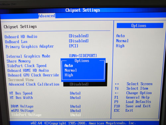The width and height of the screenshot is (166, 125).
Task: Click High in right help panel
Action: (x=120, y=46)
